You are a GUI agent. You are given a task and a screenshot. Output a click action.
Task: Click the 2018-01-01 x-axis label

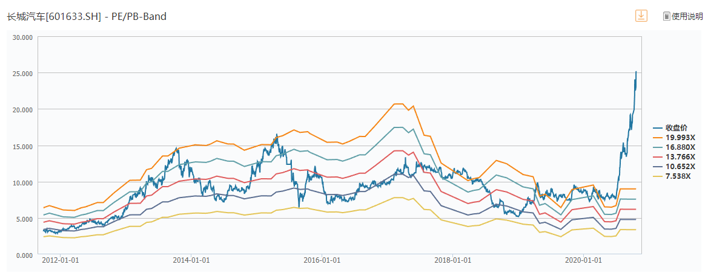[x=454, y=260]
